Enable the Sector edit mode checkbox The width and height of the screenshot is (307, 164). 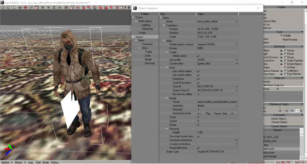[285, 51]
